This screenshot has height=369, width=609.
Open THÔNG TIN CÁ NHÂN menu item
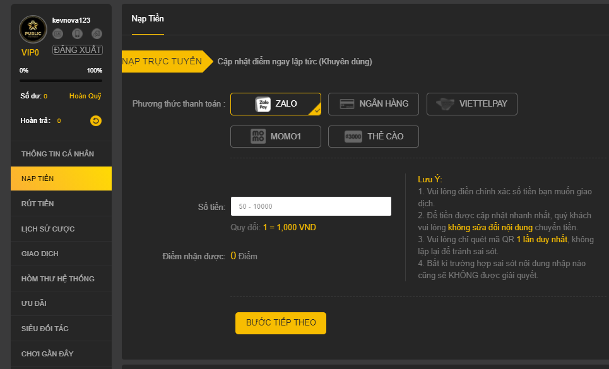61,154
